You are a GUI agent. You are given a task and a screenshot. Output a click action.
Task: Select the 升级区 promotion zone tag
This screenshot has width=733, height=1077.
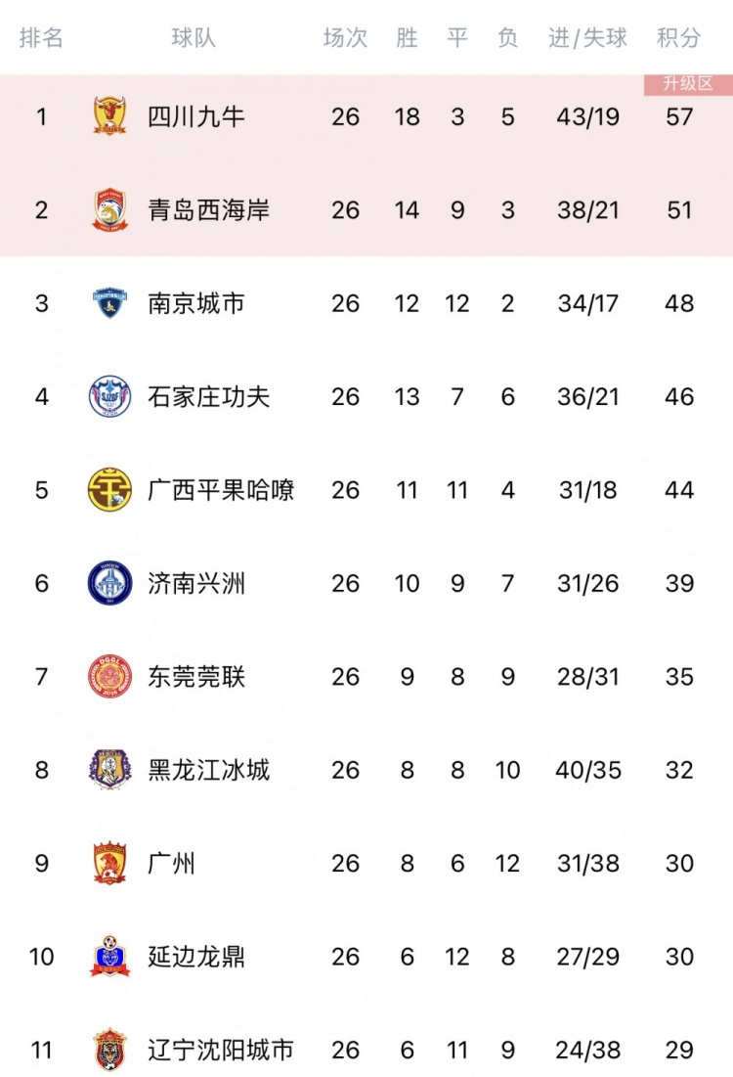click(x=688, y=84)
